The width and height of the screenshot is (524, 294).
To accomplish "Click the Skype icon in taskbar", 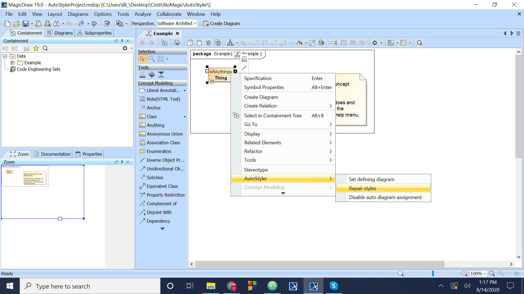I will tap(334, 286).
